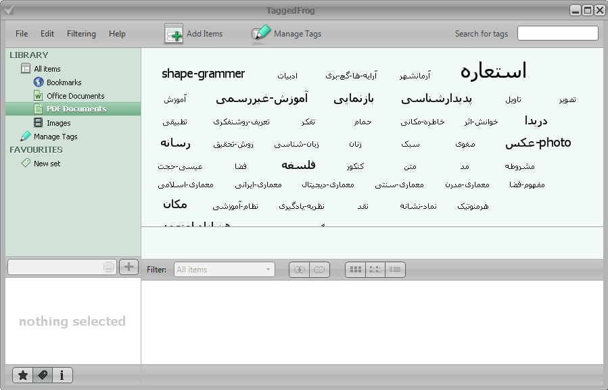
Task: Toggle the tag intersection filter mode
Action: [x=299, y=270]
